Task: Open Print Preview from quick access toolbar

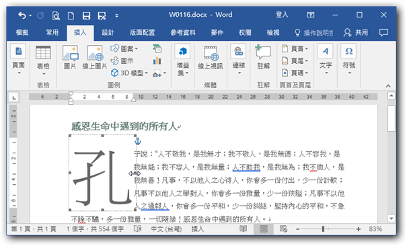Action: coord(56,16)
